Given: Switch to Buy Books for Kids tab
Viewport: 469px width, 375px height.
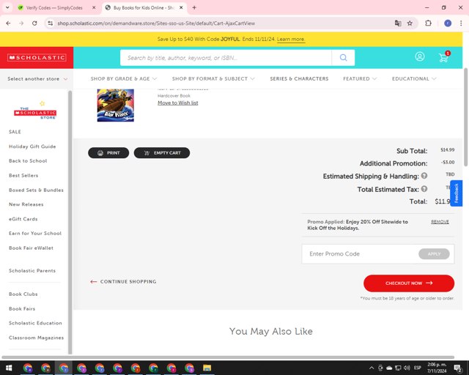Looking at the screenshot, I should tap(144, 8).
